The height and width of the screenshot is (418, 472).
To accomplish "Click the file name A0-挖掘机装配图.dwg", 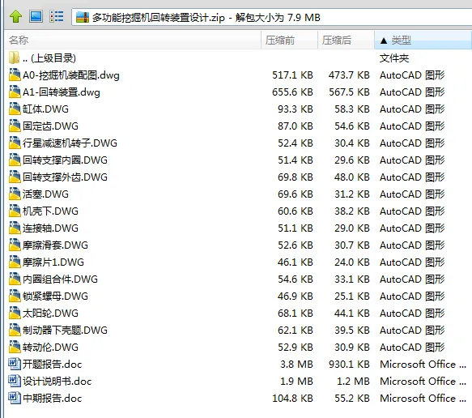I will point(71,75).
